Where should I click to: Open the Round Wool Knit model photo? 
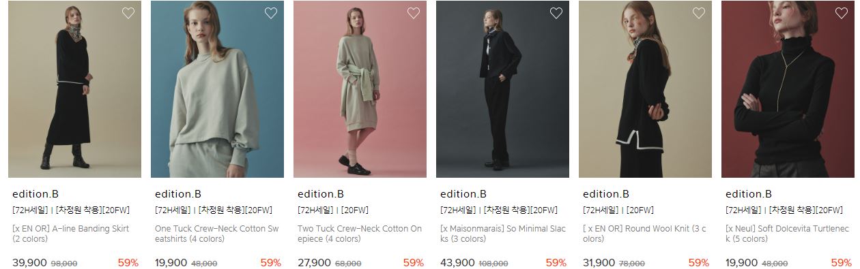(646, 89)
